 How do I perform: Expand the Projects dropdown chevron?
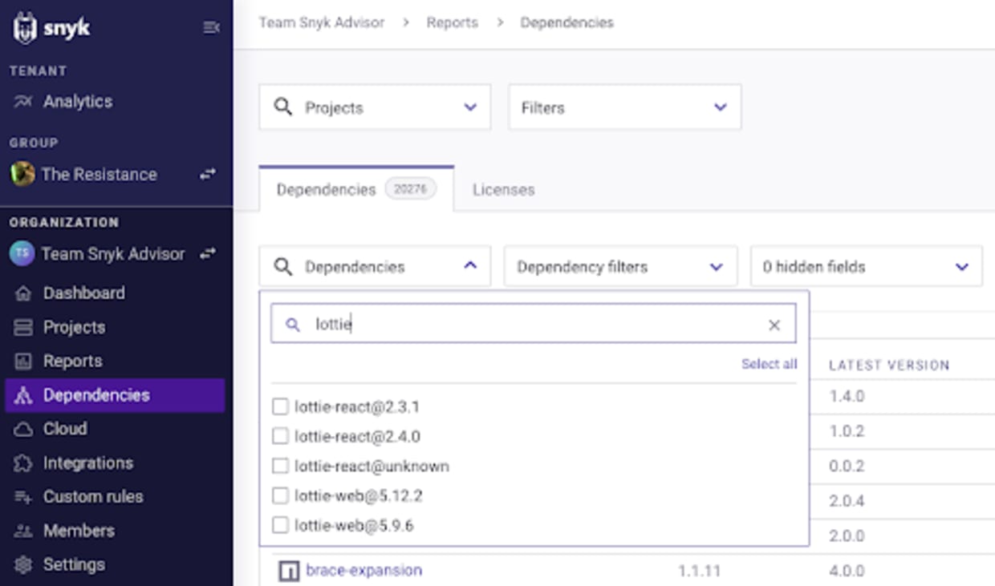(470, 107)
